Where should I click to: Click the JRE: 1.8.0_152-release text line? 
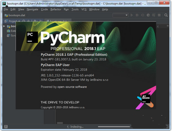tap(67, 76)
